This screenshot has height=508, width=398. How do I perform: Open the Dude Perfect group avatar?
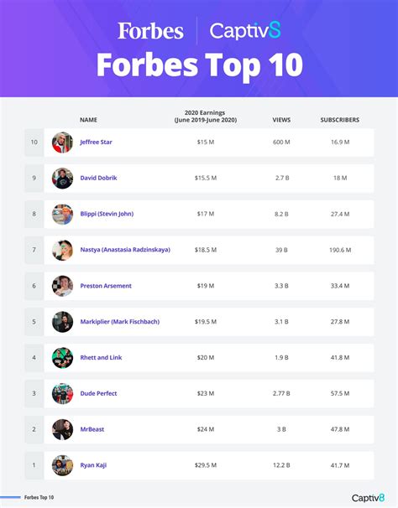[x=62, y=394]
